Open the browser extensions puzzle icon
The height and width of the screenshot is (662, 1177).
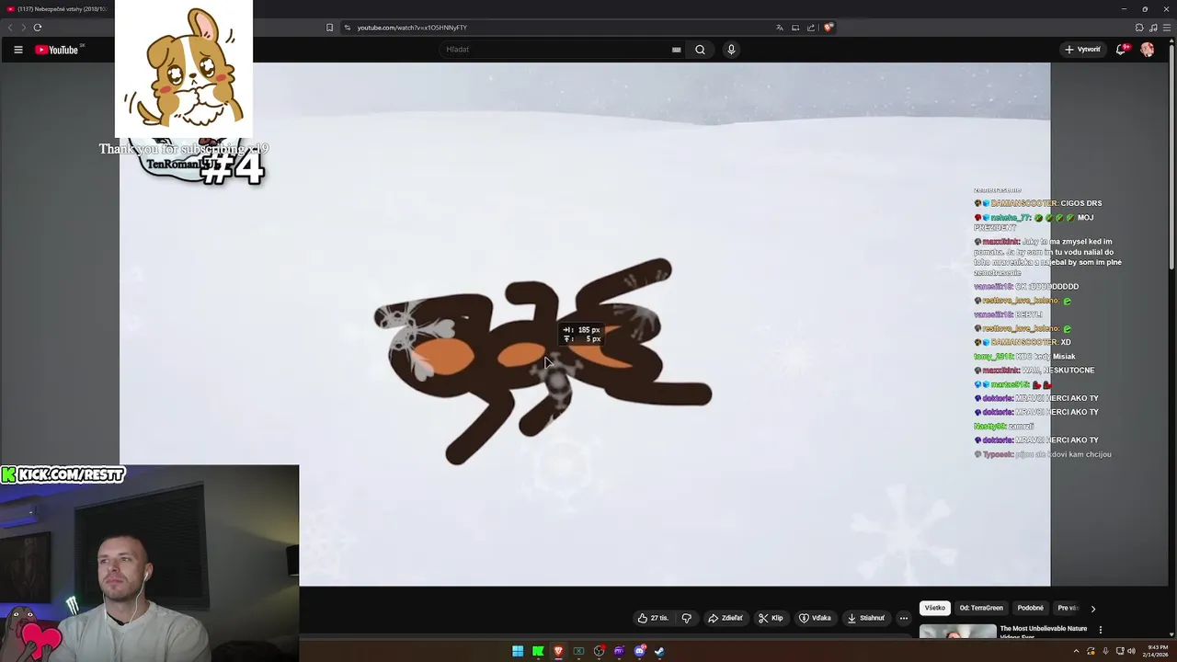click(x=1139, y=28)
